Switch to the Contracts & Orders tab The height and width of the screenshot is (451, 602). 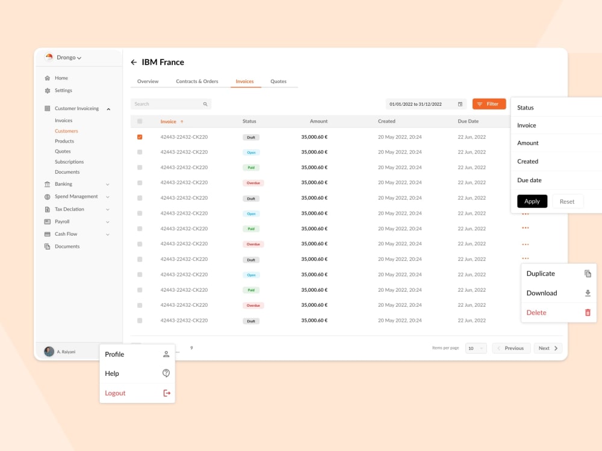(x=197, y=81)
